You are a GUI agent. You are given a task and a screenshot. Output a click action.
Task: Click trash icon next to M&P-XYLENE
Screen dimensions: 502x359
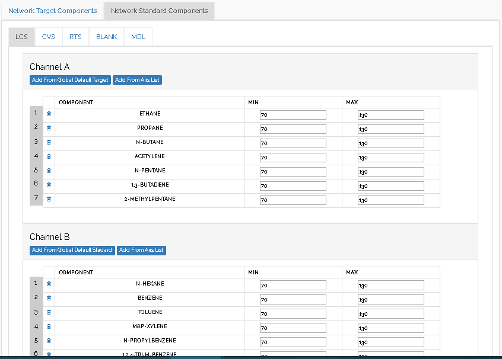(x=49, y=326)
